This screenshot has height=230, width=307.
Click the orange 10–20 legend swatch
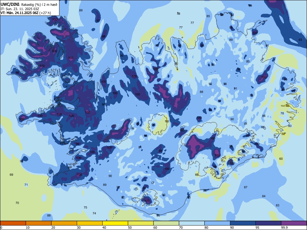point(39,223)
